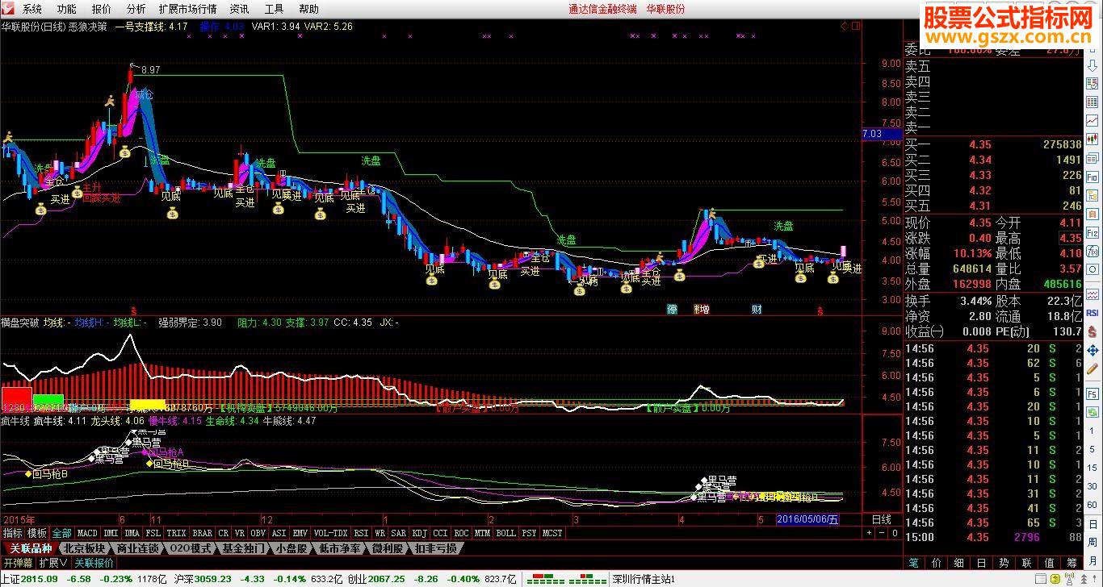1103x587 pixels.
Task: Select the 扣非亏损 tab
Action: (435, 548)
